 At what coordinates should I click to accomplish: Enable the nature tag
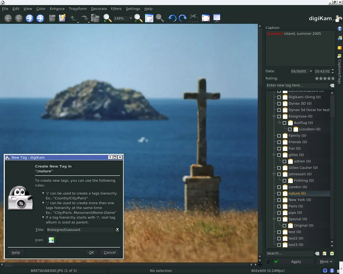[x=278, y=193]
